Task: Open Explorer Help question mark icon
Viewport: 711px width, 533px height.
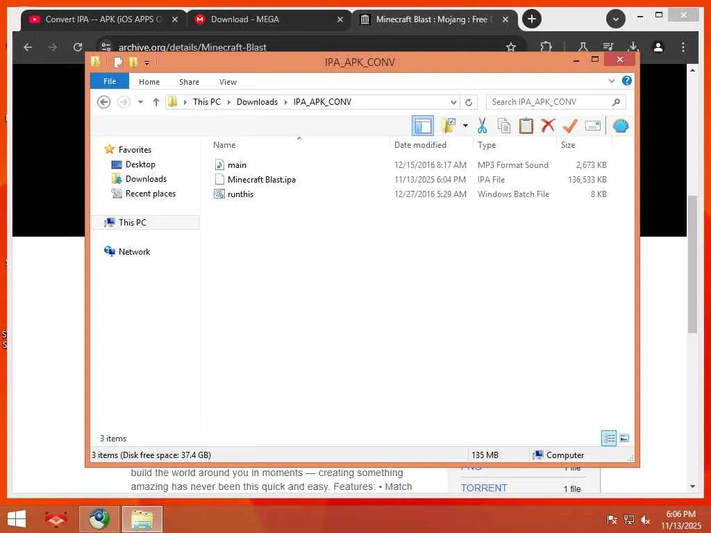Action: (627, 81)
